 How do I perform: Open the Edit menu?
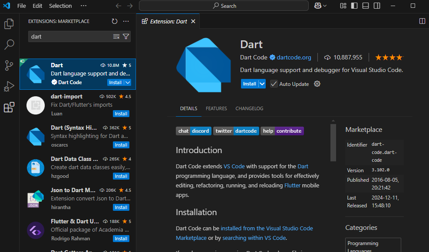37,6
